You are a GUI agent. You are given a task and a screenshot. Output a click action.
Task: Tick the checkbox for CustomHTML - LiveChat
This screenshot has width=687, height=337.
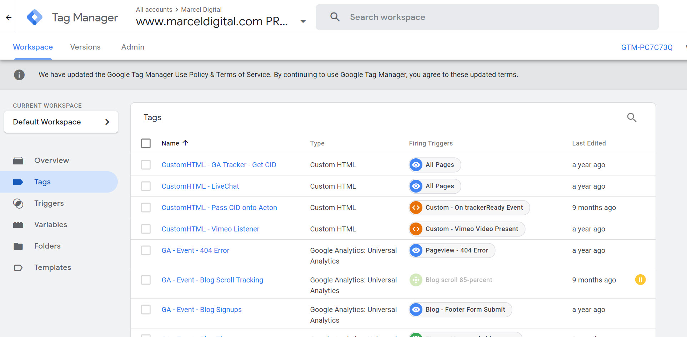pos(146,186)
